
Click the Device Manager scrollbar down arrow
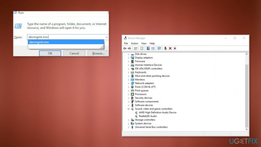[246, 129]
